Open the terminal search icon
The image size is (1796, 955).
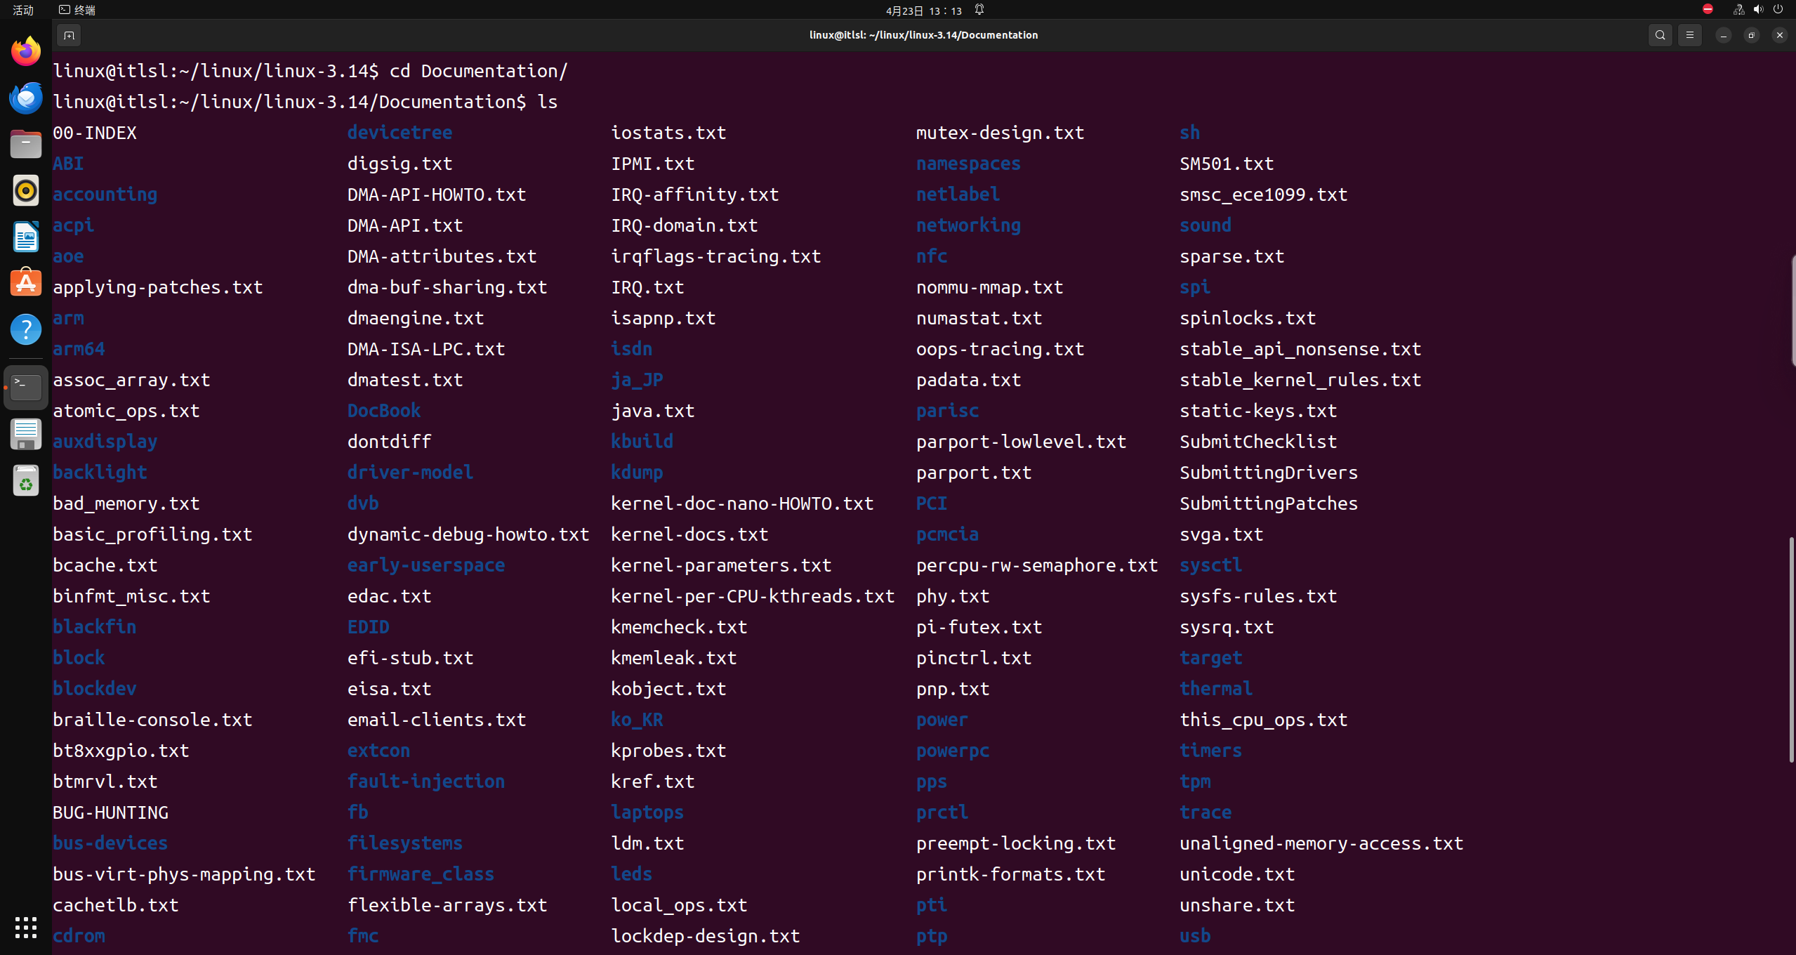coord(1660,35)
